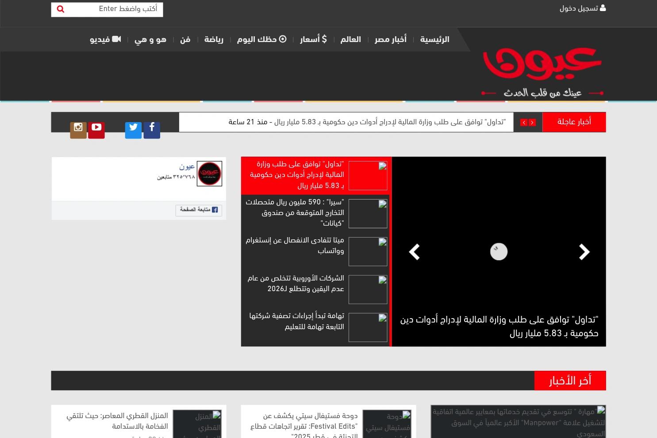Click the search magnifier icon
Screen dimensions: 657x438
click(x=61, y=9)
